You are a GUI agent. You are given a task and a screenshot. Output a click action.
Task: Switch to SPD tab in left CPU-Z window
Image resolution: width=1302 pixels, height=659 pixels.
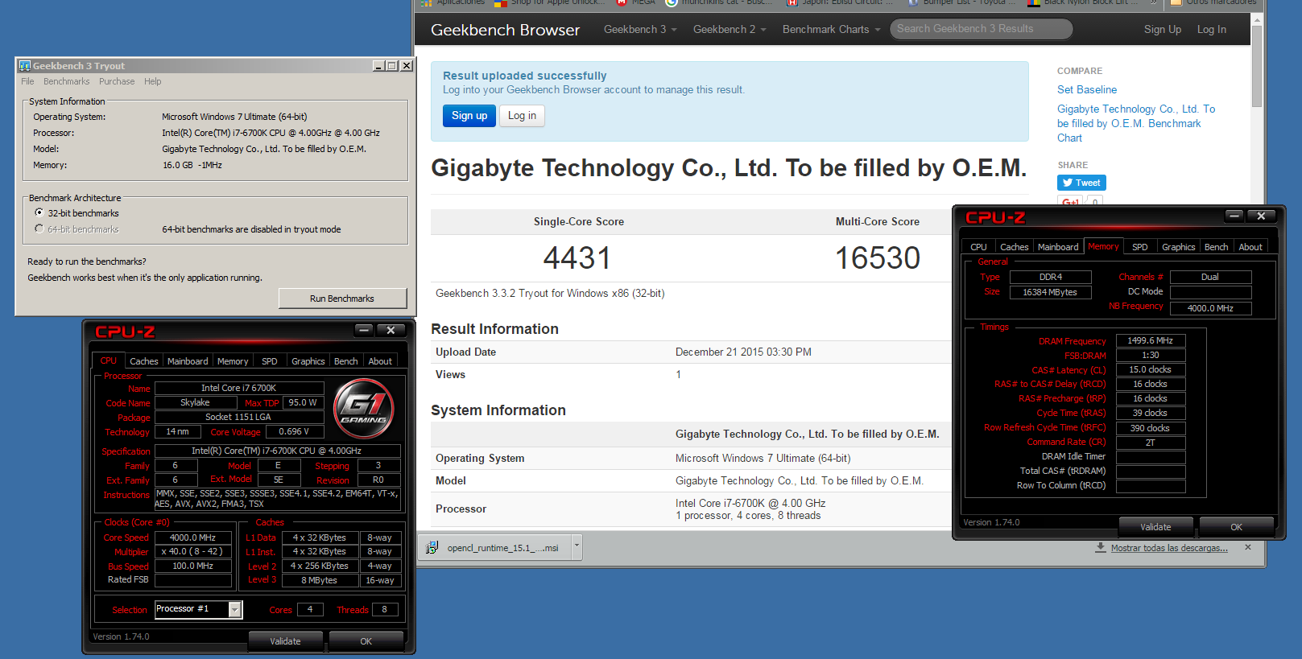pos(270,361)
